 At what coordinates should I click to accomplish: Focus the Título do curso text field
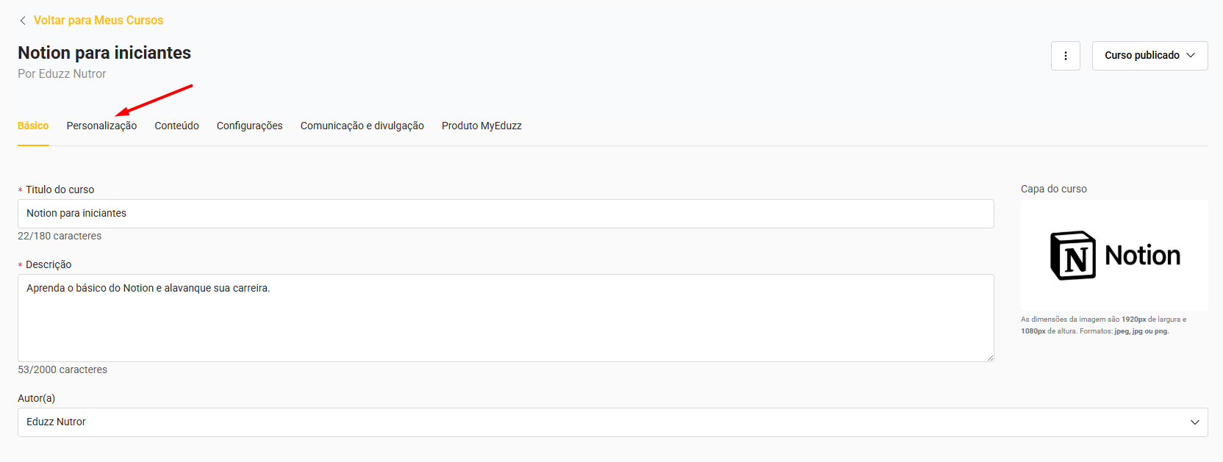click(x=506, y=214)
